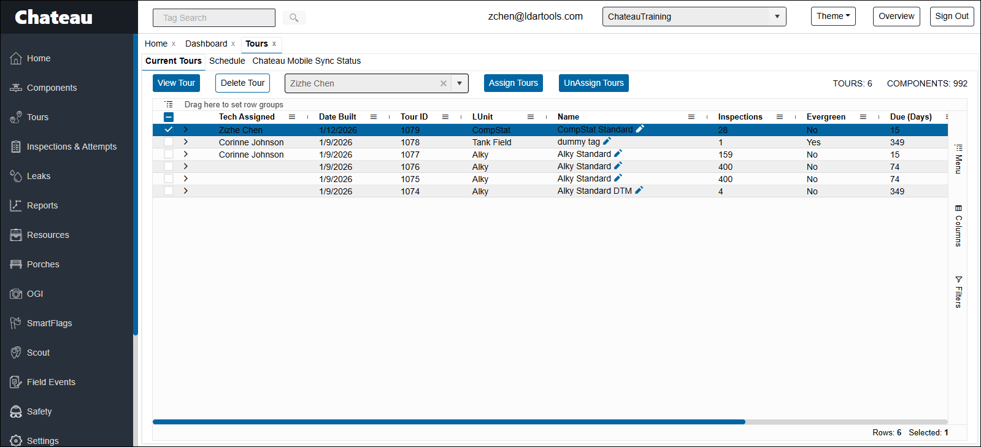Expand the tour 1077 row
981x447 pixels.
click(x=185, y=154)
